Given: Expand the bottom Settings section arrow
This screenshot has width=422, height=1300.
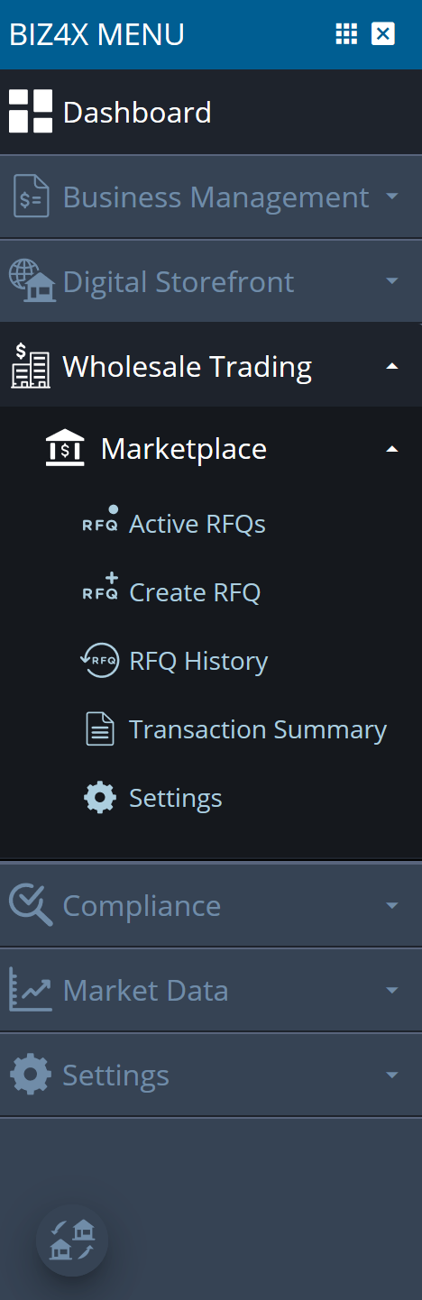Looking at the screenshot, I should click(x=391, y=1074).
